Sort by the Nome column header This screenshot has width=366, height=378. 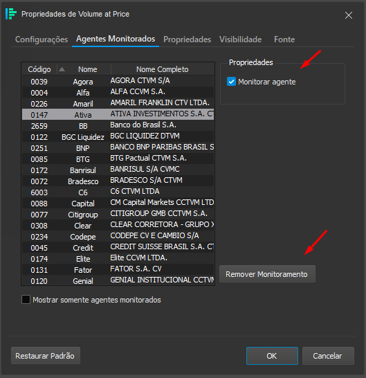pyautogui.click(x=88, y=69)
